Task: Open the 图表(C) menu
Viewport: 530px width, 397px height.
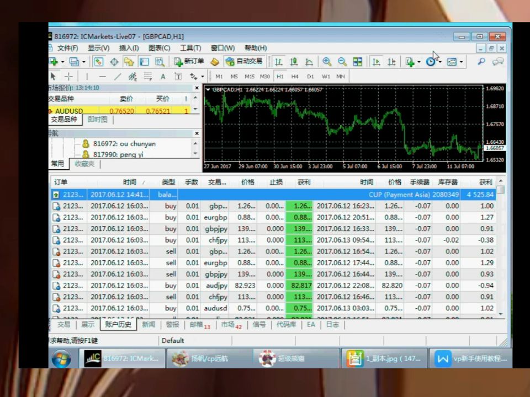Action: [x=160, y=48]
